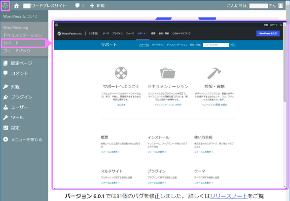290x201 pixels.
Task: Click the 概要 forum heading
Action: click(105, 137)
